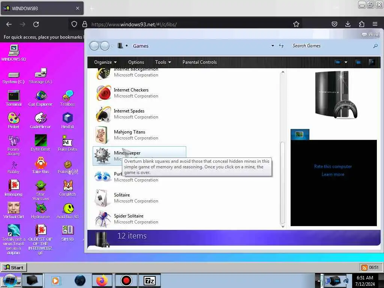Click Options in Games toolbar

(136, 62)
